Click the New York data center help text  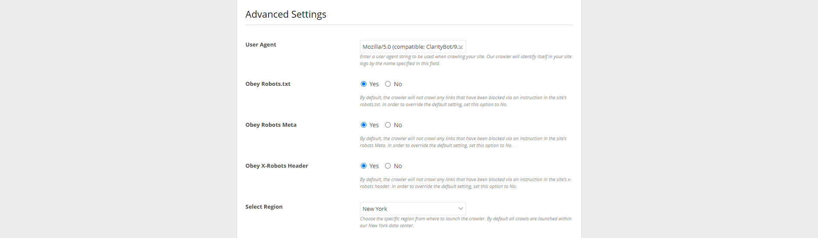coord(465,222)
